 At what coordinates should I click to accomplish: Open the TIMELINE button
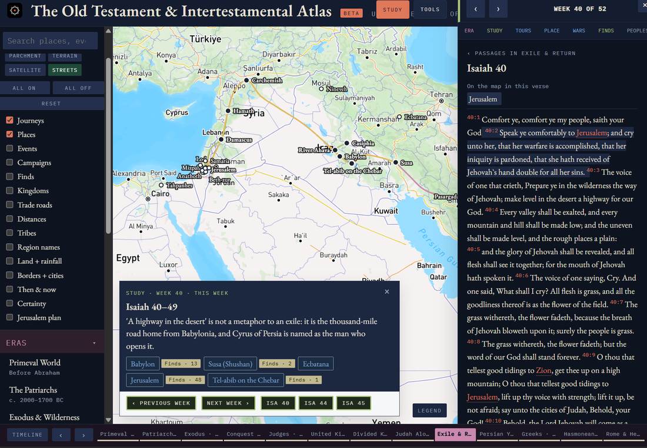(x=27, y=435)
